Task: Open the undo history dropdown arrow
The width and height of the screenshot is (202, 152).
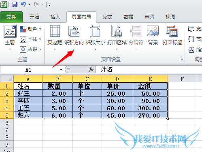Action: point(29,4)
